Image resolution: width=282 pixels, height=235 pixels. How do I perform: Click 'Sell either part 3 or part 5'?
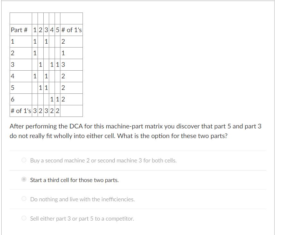click(82, 218)
